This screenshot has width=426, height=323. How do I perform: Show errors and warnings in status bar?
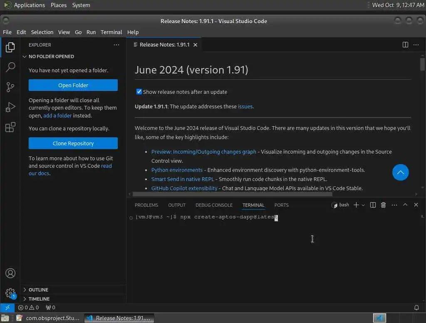point(29,308)
